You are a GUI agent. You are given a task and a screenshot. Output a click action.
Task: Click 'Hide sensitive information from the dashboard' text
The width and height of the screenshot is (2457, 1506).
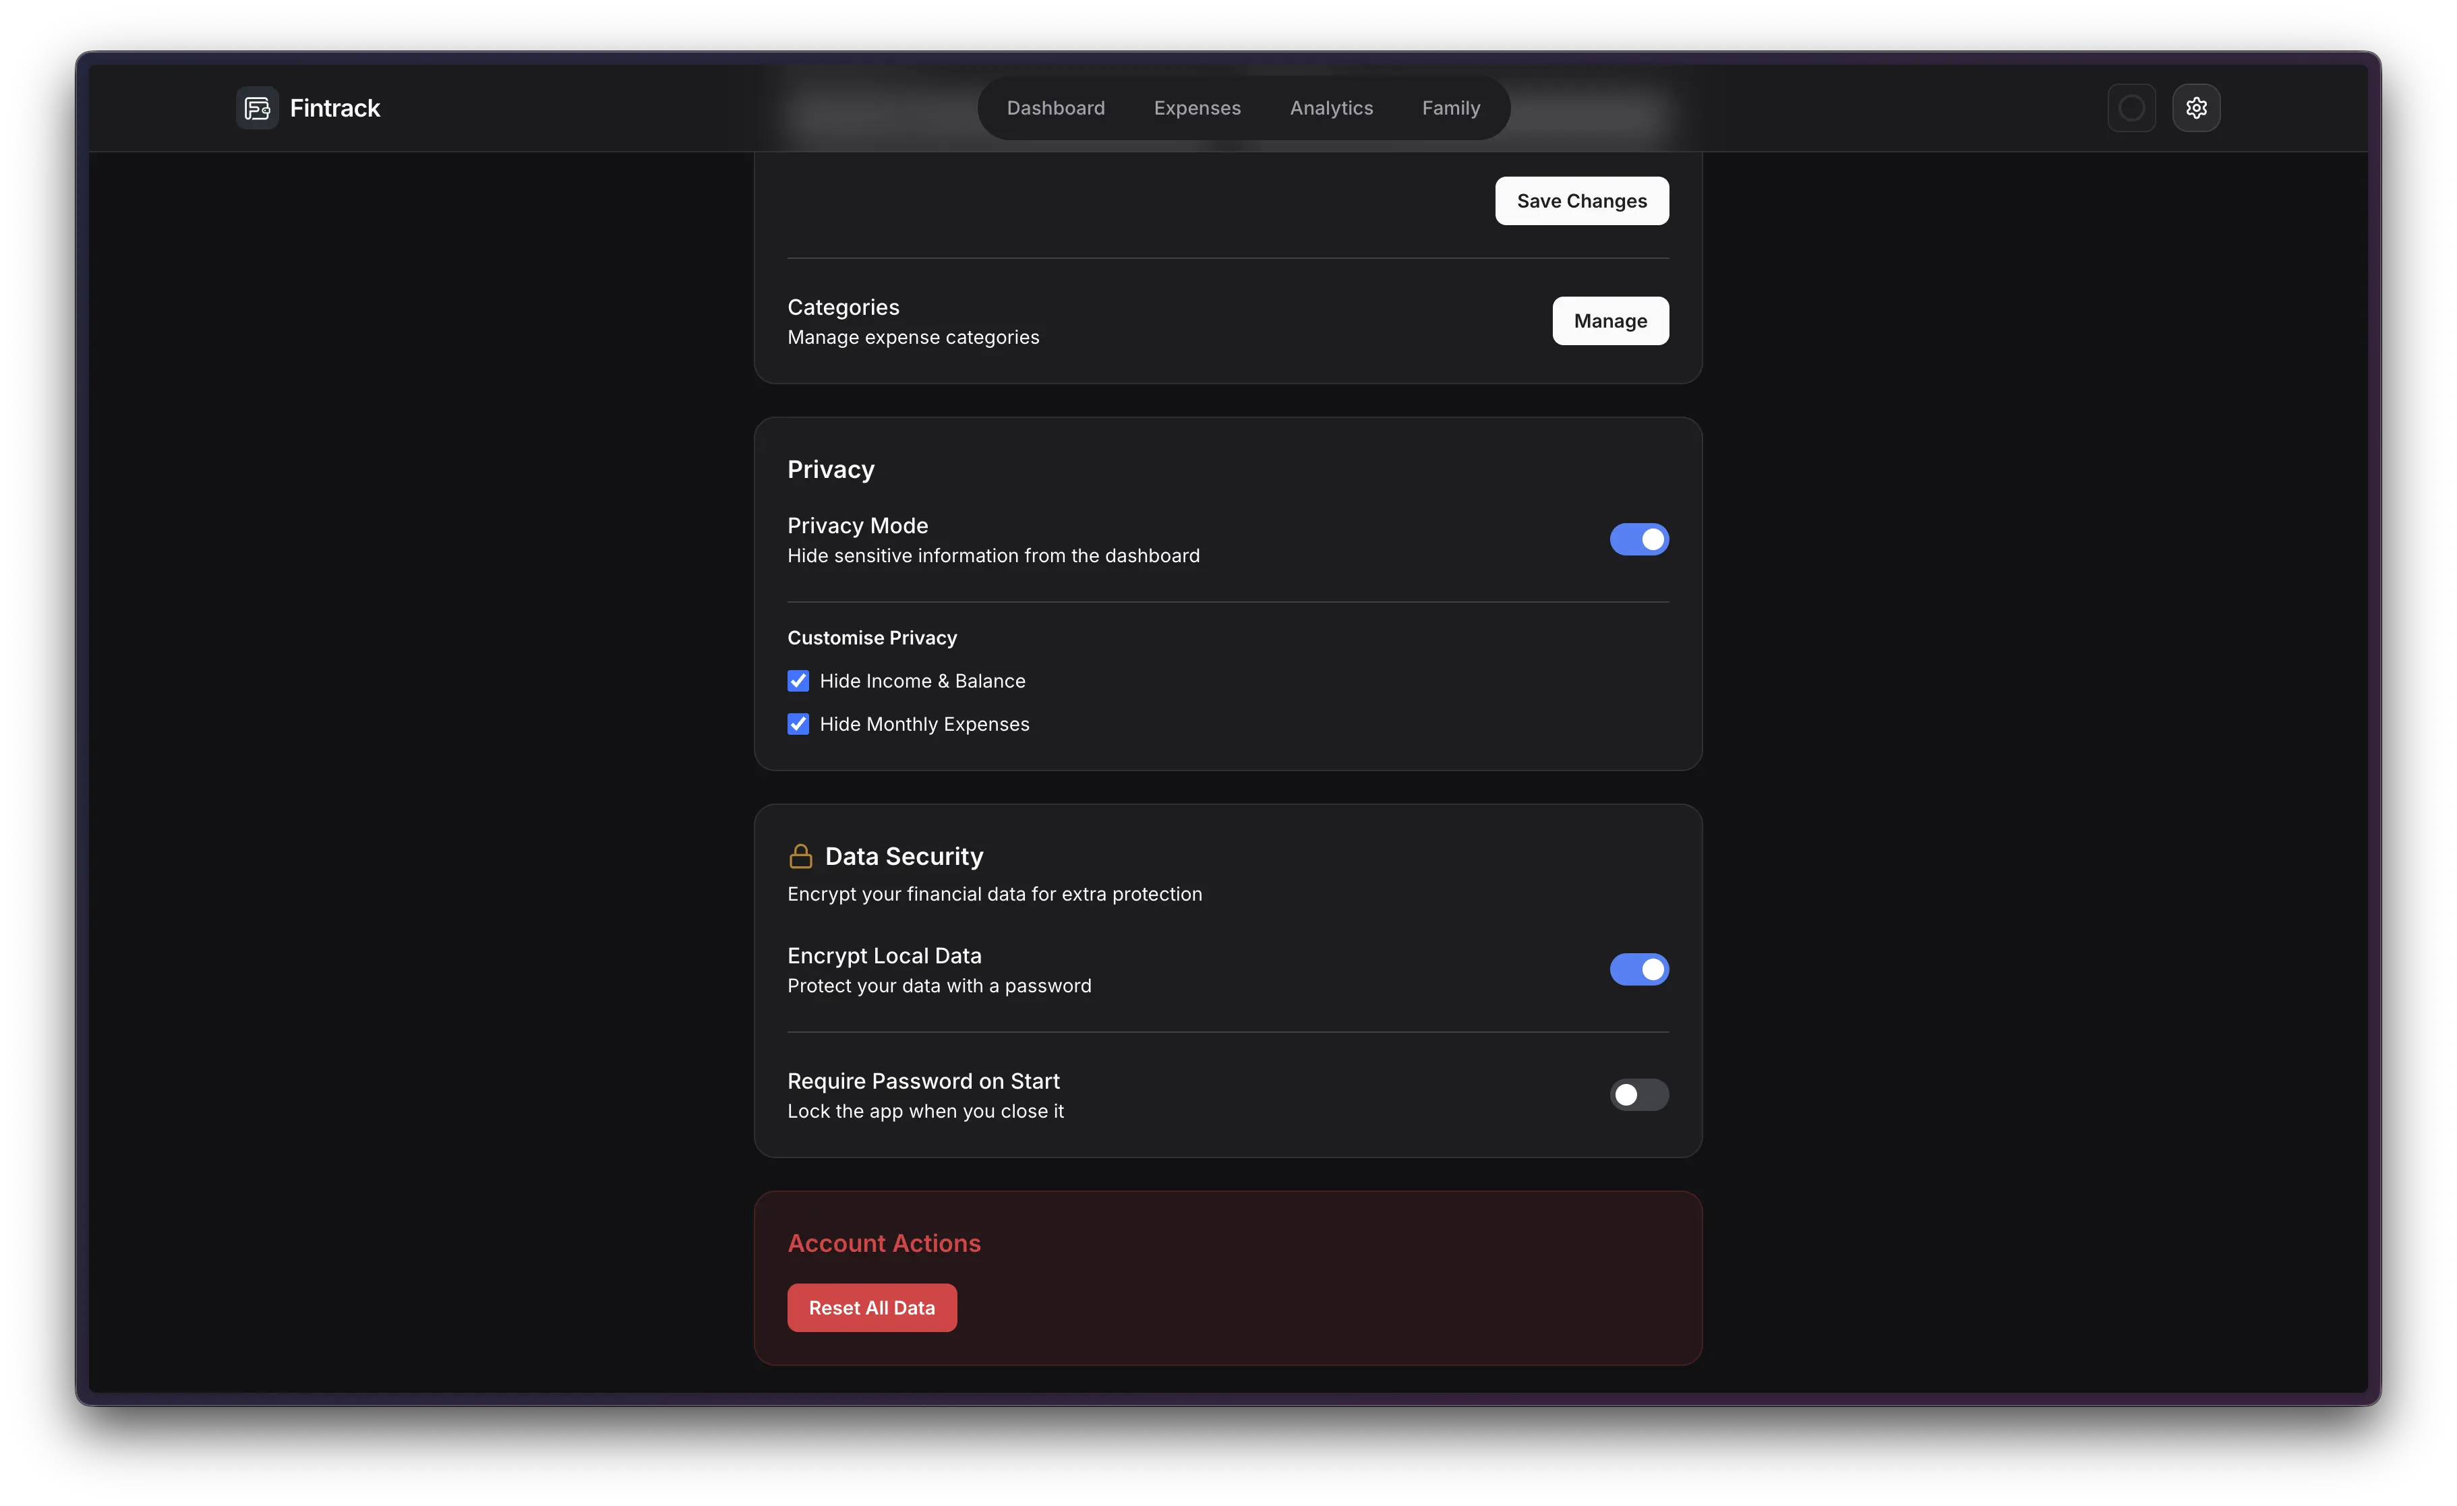(x=993, y=556)
